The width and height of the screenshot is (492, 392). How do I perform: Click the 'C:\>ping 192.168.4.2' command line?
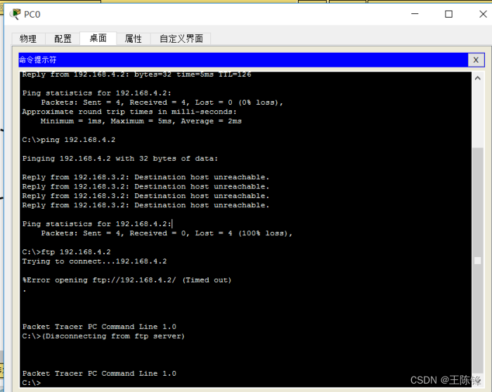click(x=69, y=140)
